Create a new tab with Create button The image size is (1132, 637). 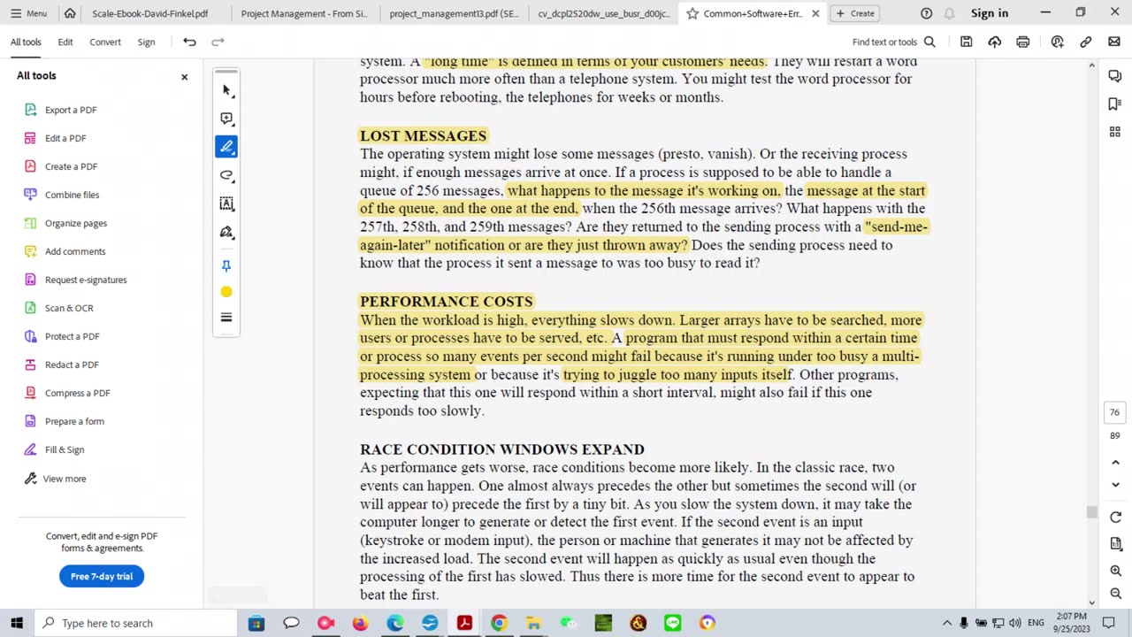point(855,13)
